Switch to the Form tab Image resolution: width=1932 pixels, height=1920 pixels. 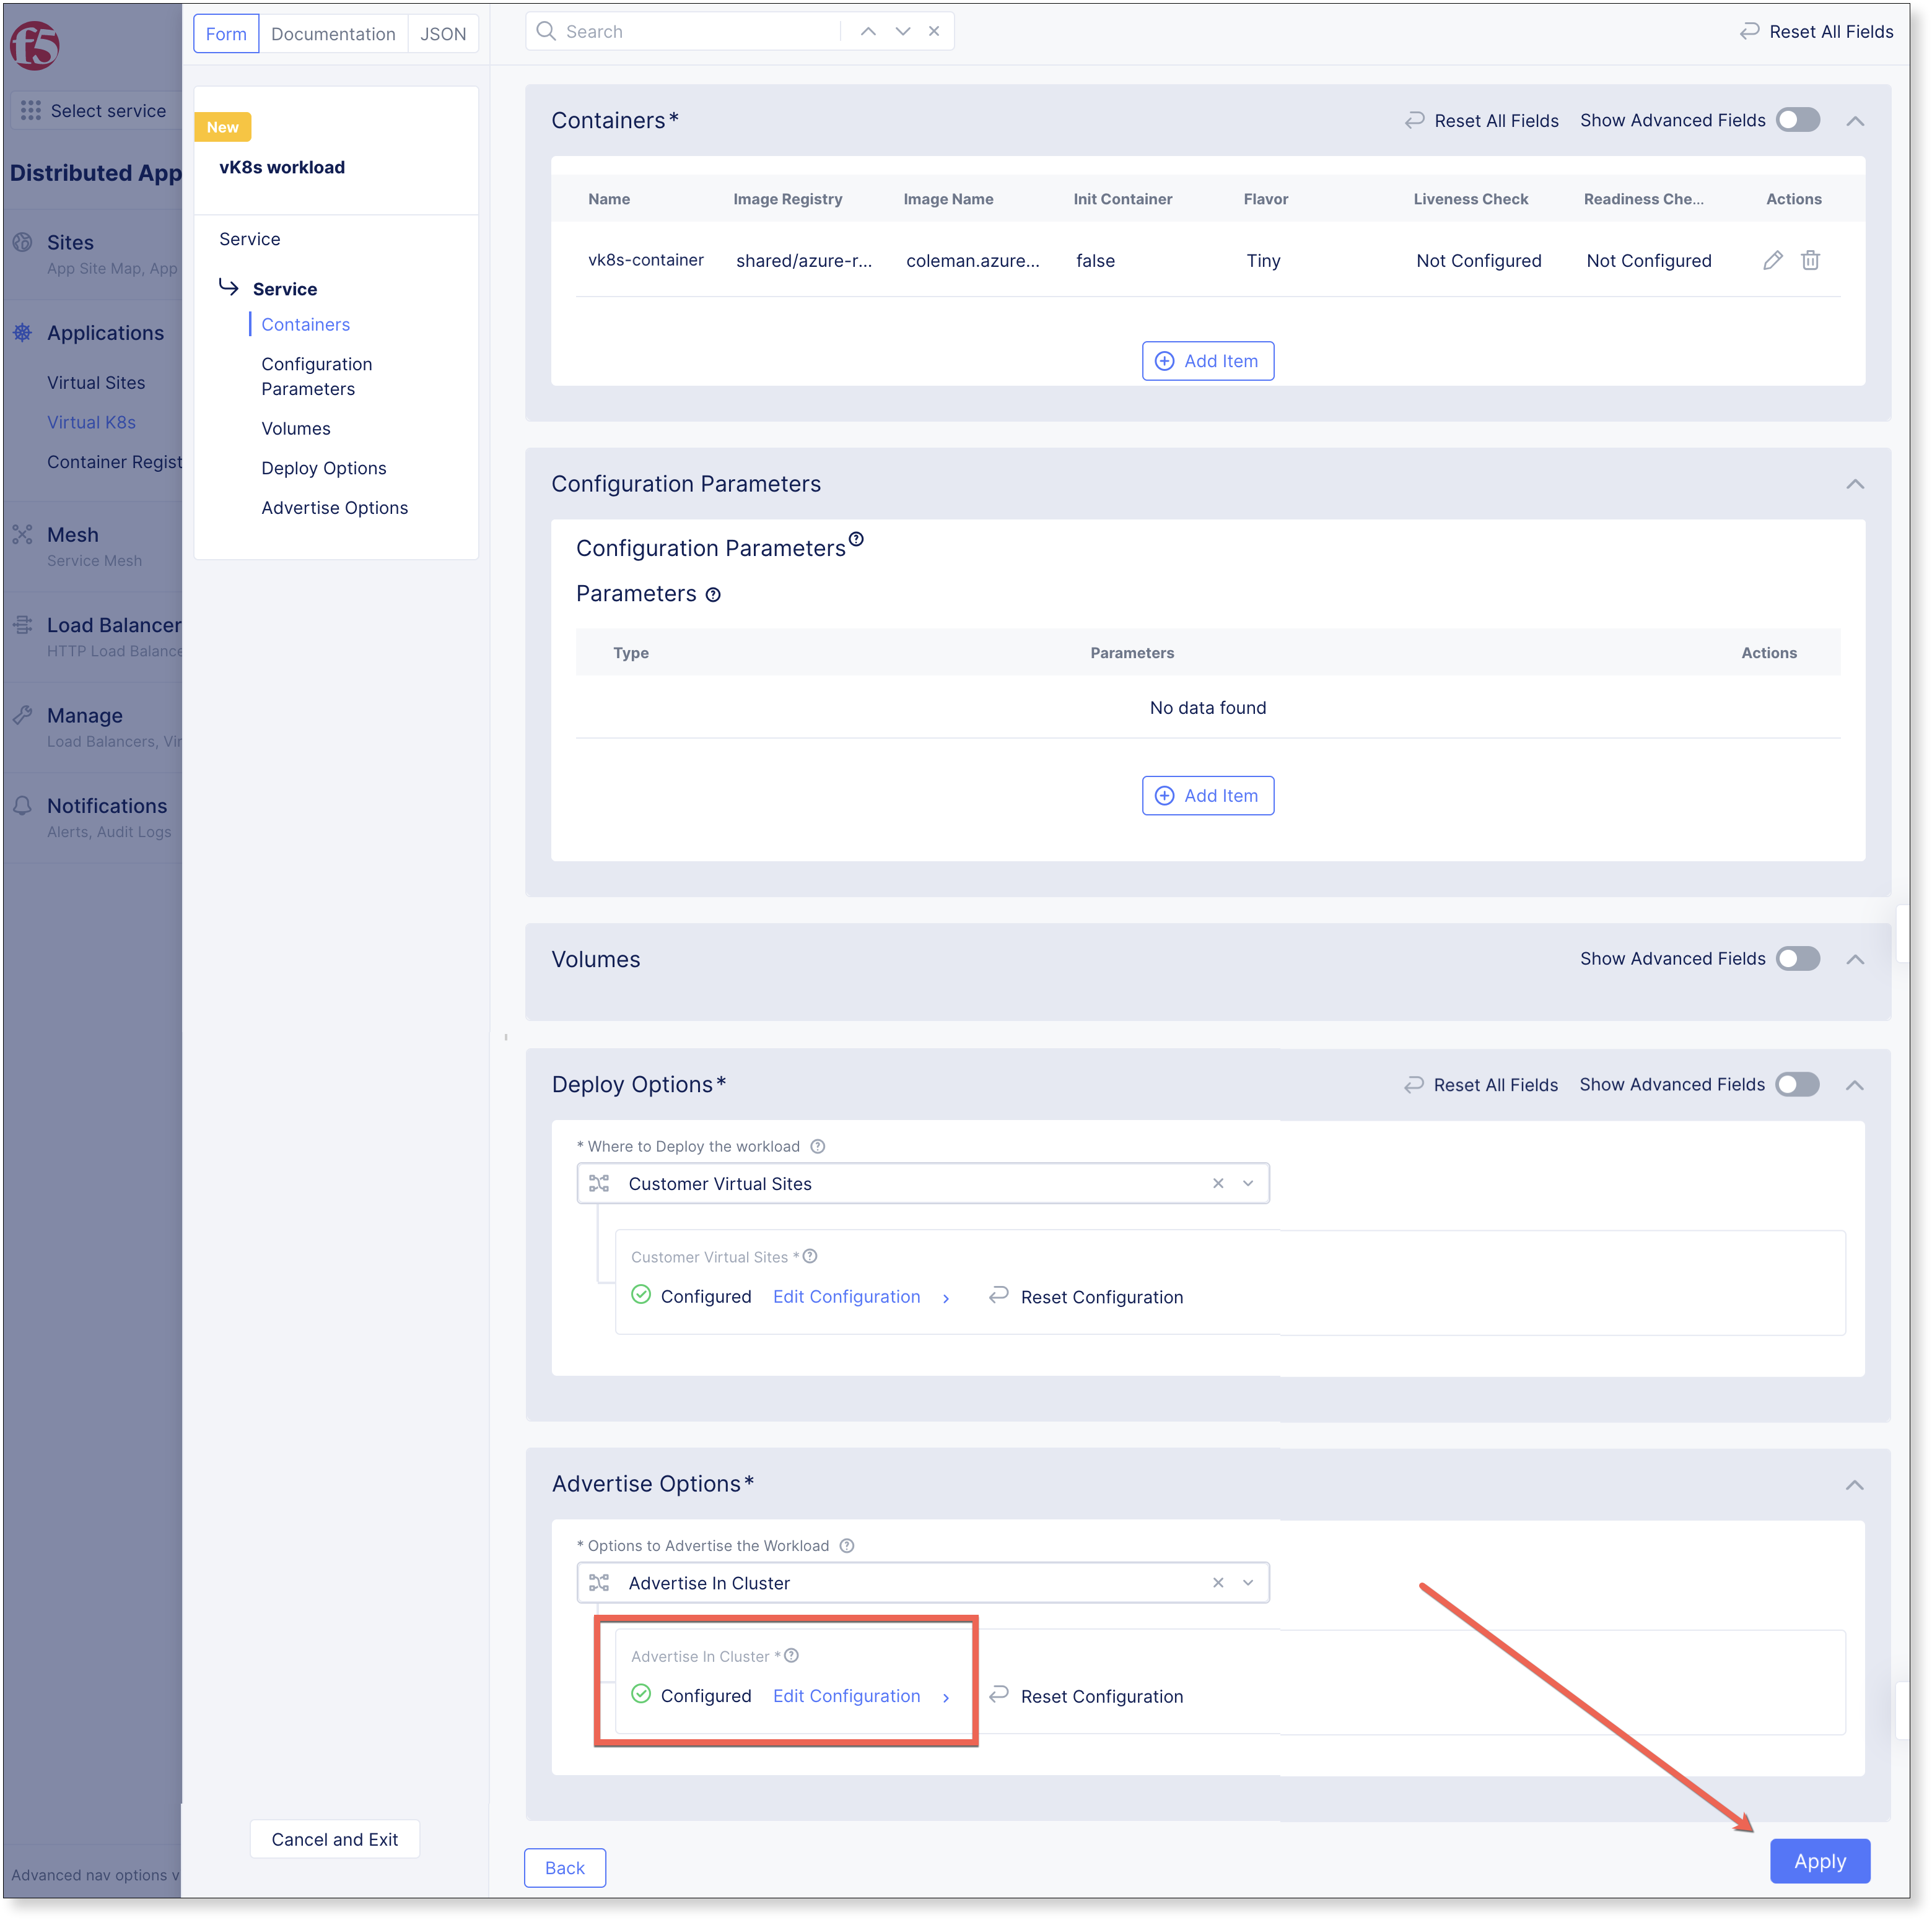226,34
